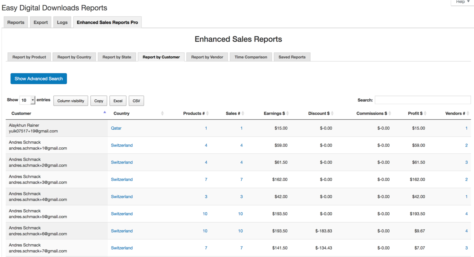The height and width of the screenshot is (257, 474).
Task: Click Vendors # sort arrows
Action: point(468,113)
